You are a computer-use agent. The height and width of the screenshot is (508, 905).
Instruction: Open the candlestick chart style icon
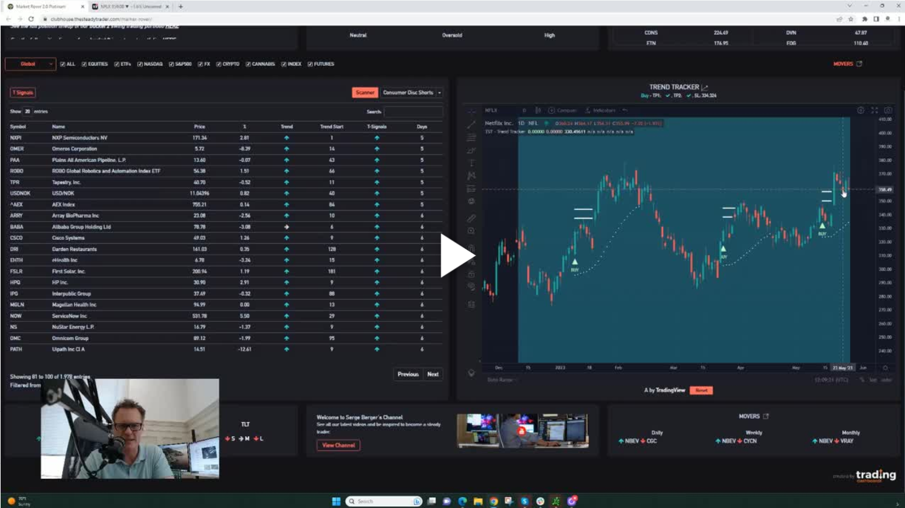pyautogui.click(x=538, y=110)
